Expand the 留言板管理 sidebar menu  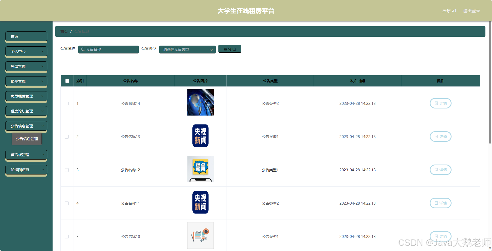[26, 155]
